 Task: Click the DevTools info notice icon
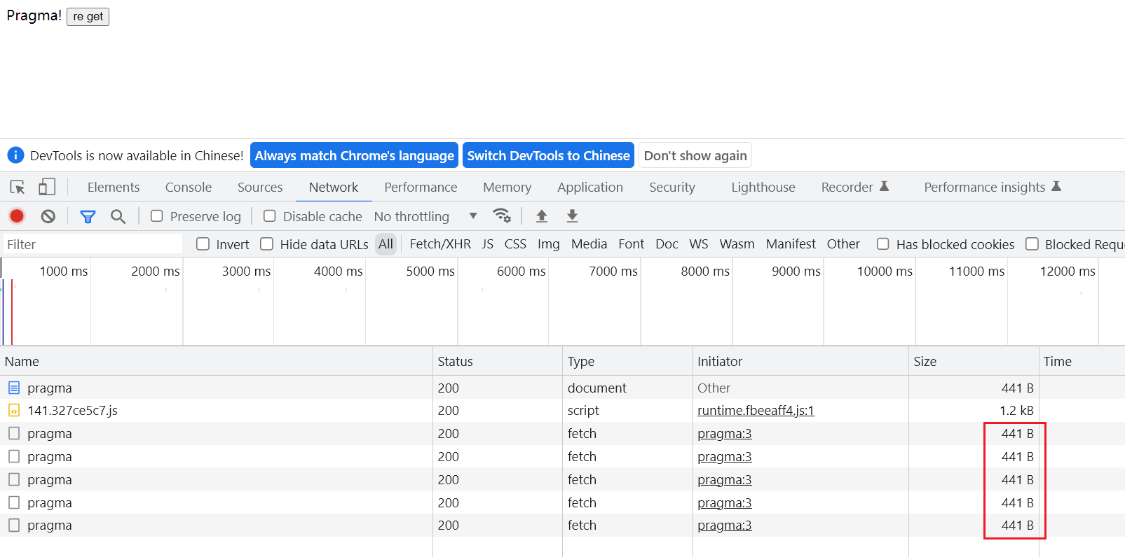pyautogui.click(x=15, y=155)
